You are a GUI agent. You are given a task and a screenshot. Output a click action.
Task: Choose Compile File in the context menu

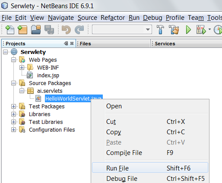coord(150,153)
